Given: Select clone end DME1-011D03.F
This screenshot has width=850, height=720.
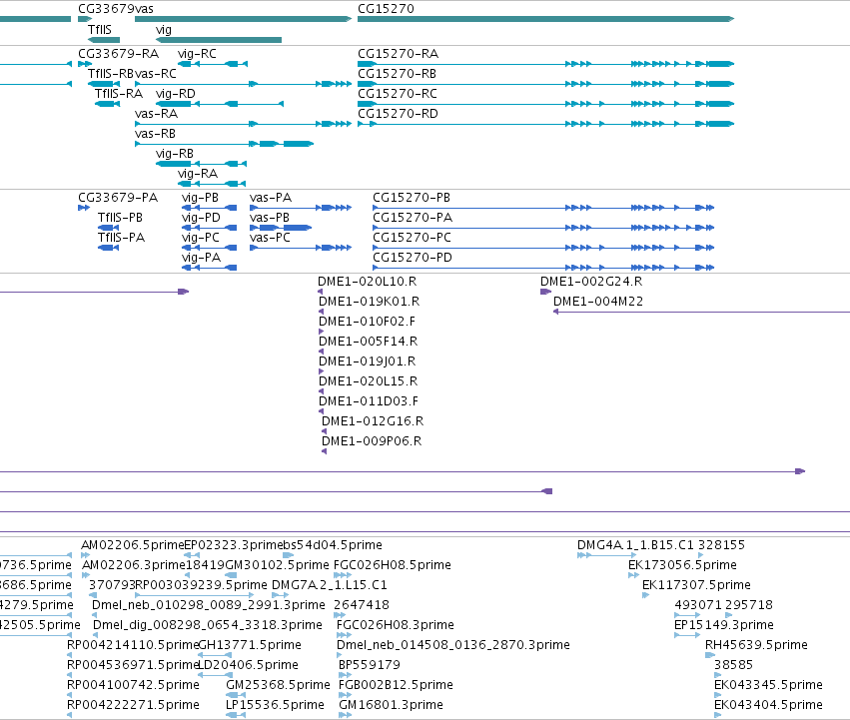Looking at the screenshot, I should 369,401.
